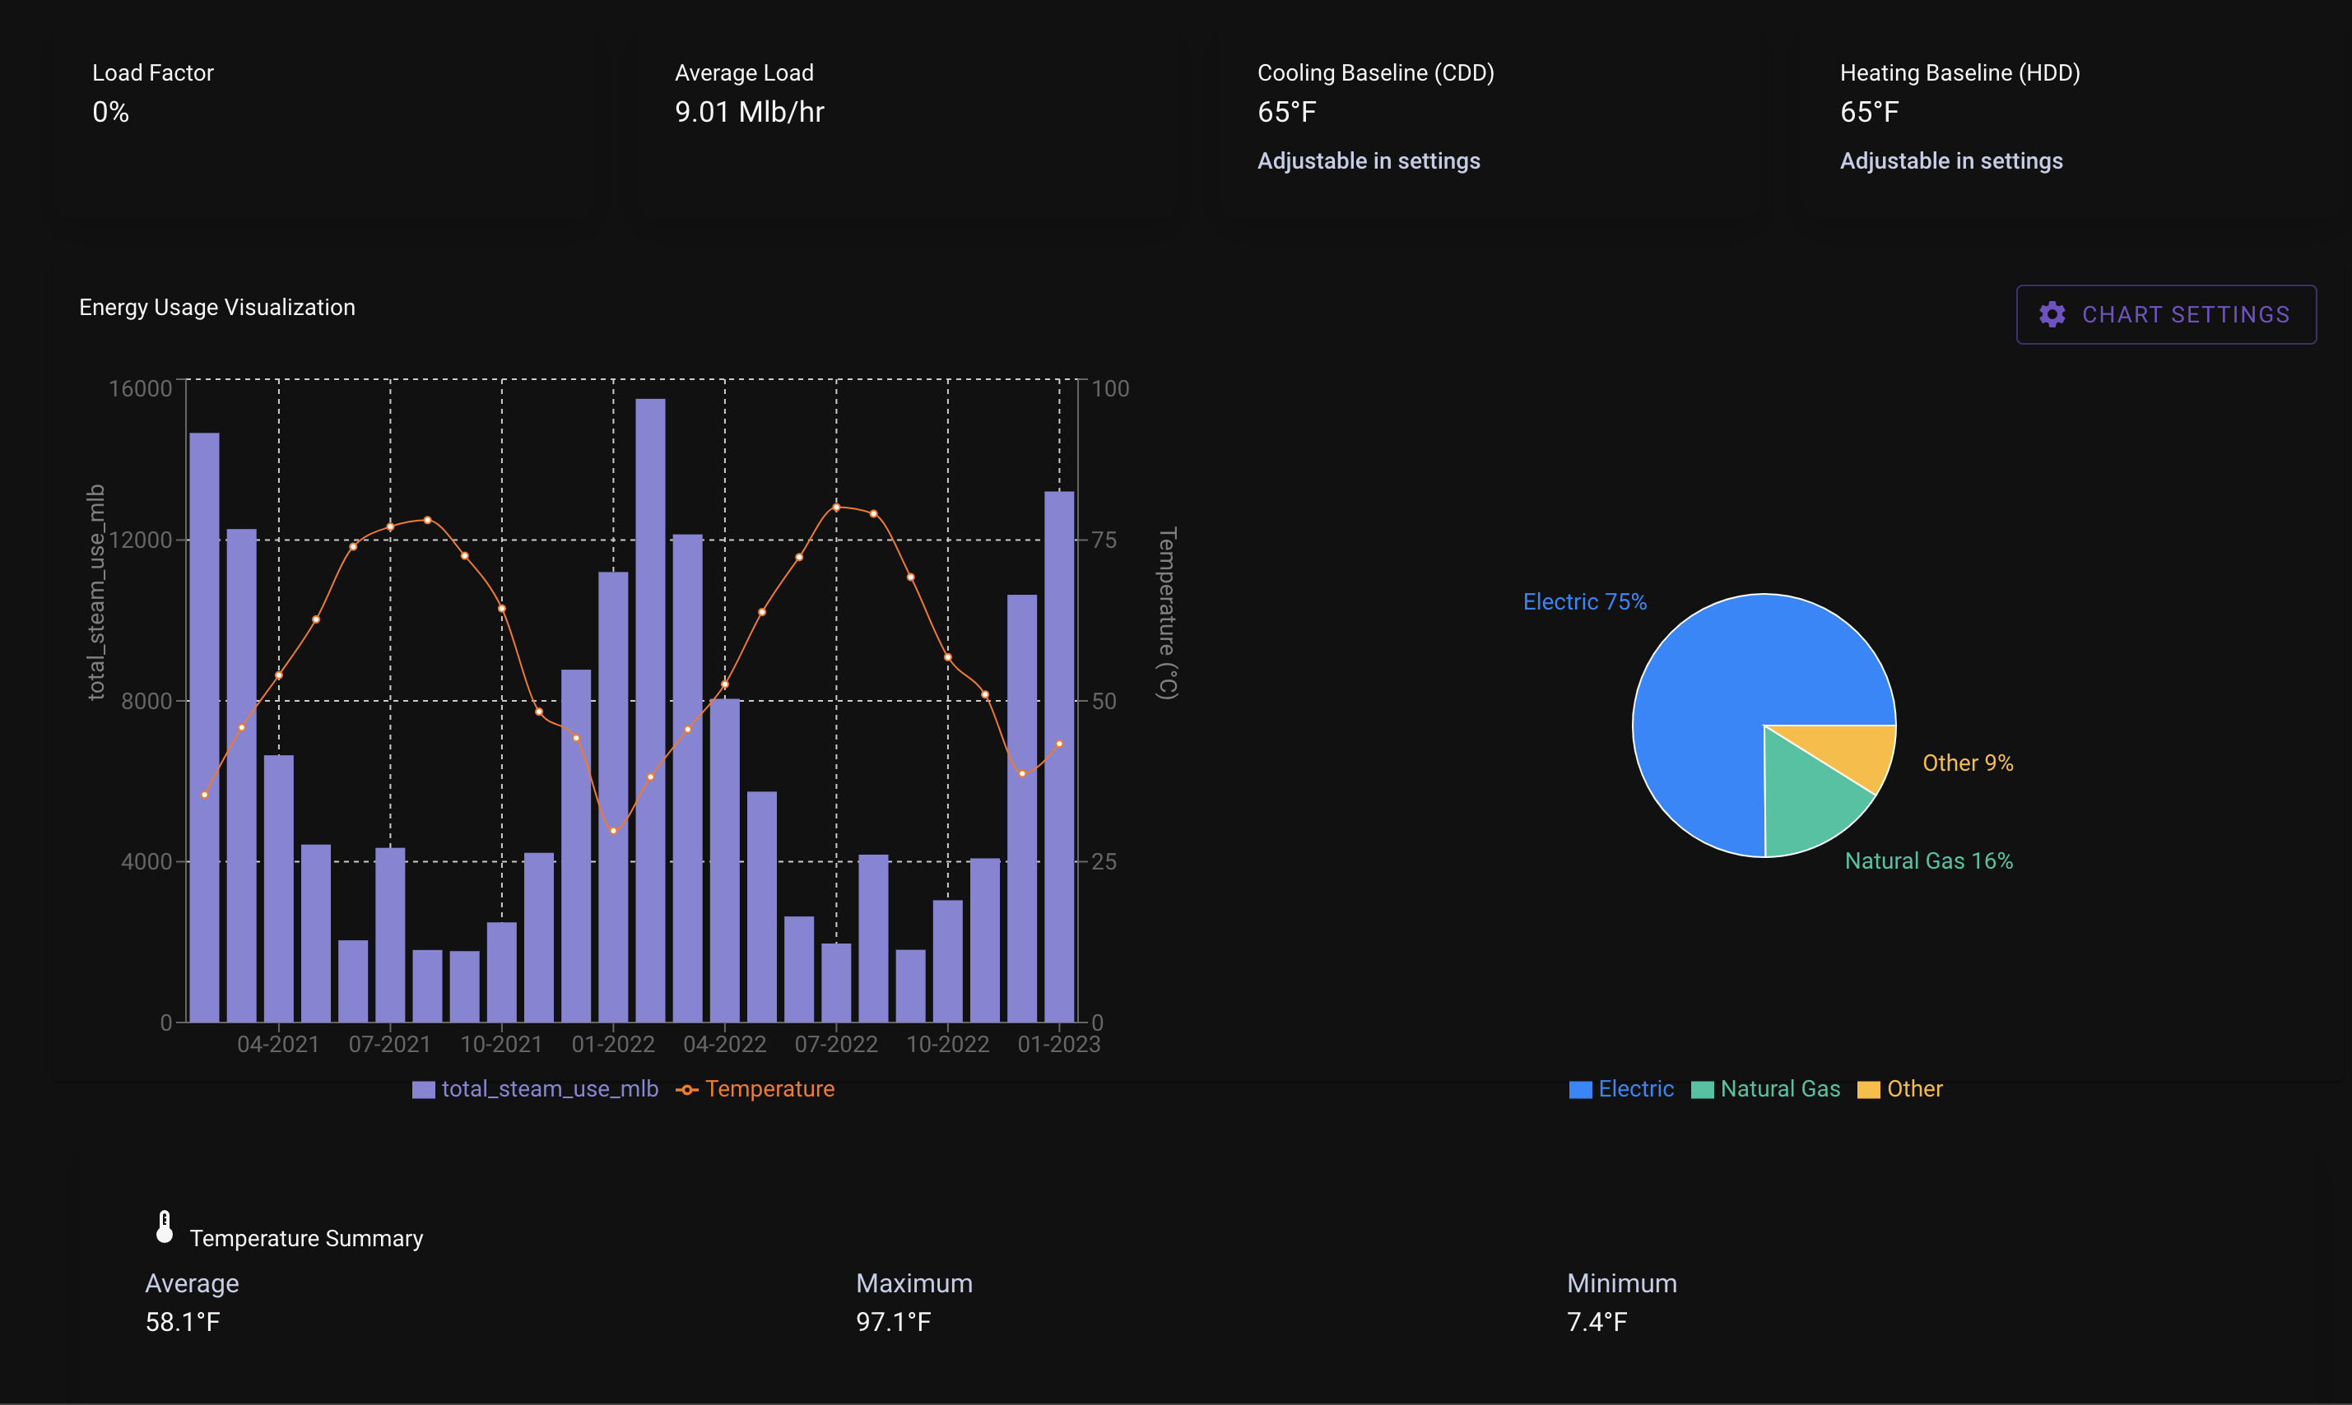Viewport: 2352px width, 1405px height.
Task: Toggle the Electric pie legend entry
Action: pos(1621,1089)
